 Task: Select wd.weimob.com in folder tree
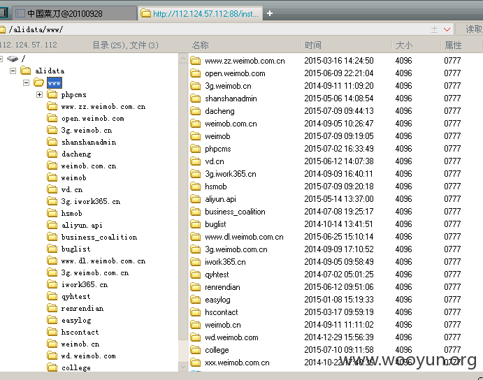click(88, 356)
